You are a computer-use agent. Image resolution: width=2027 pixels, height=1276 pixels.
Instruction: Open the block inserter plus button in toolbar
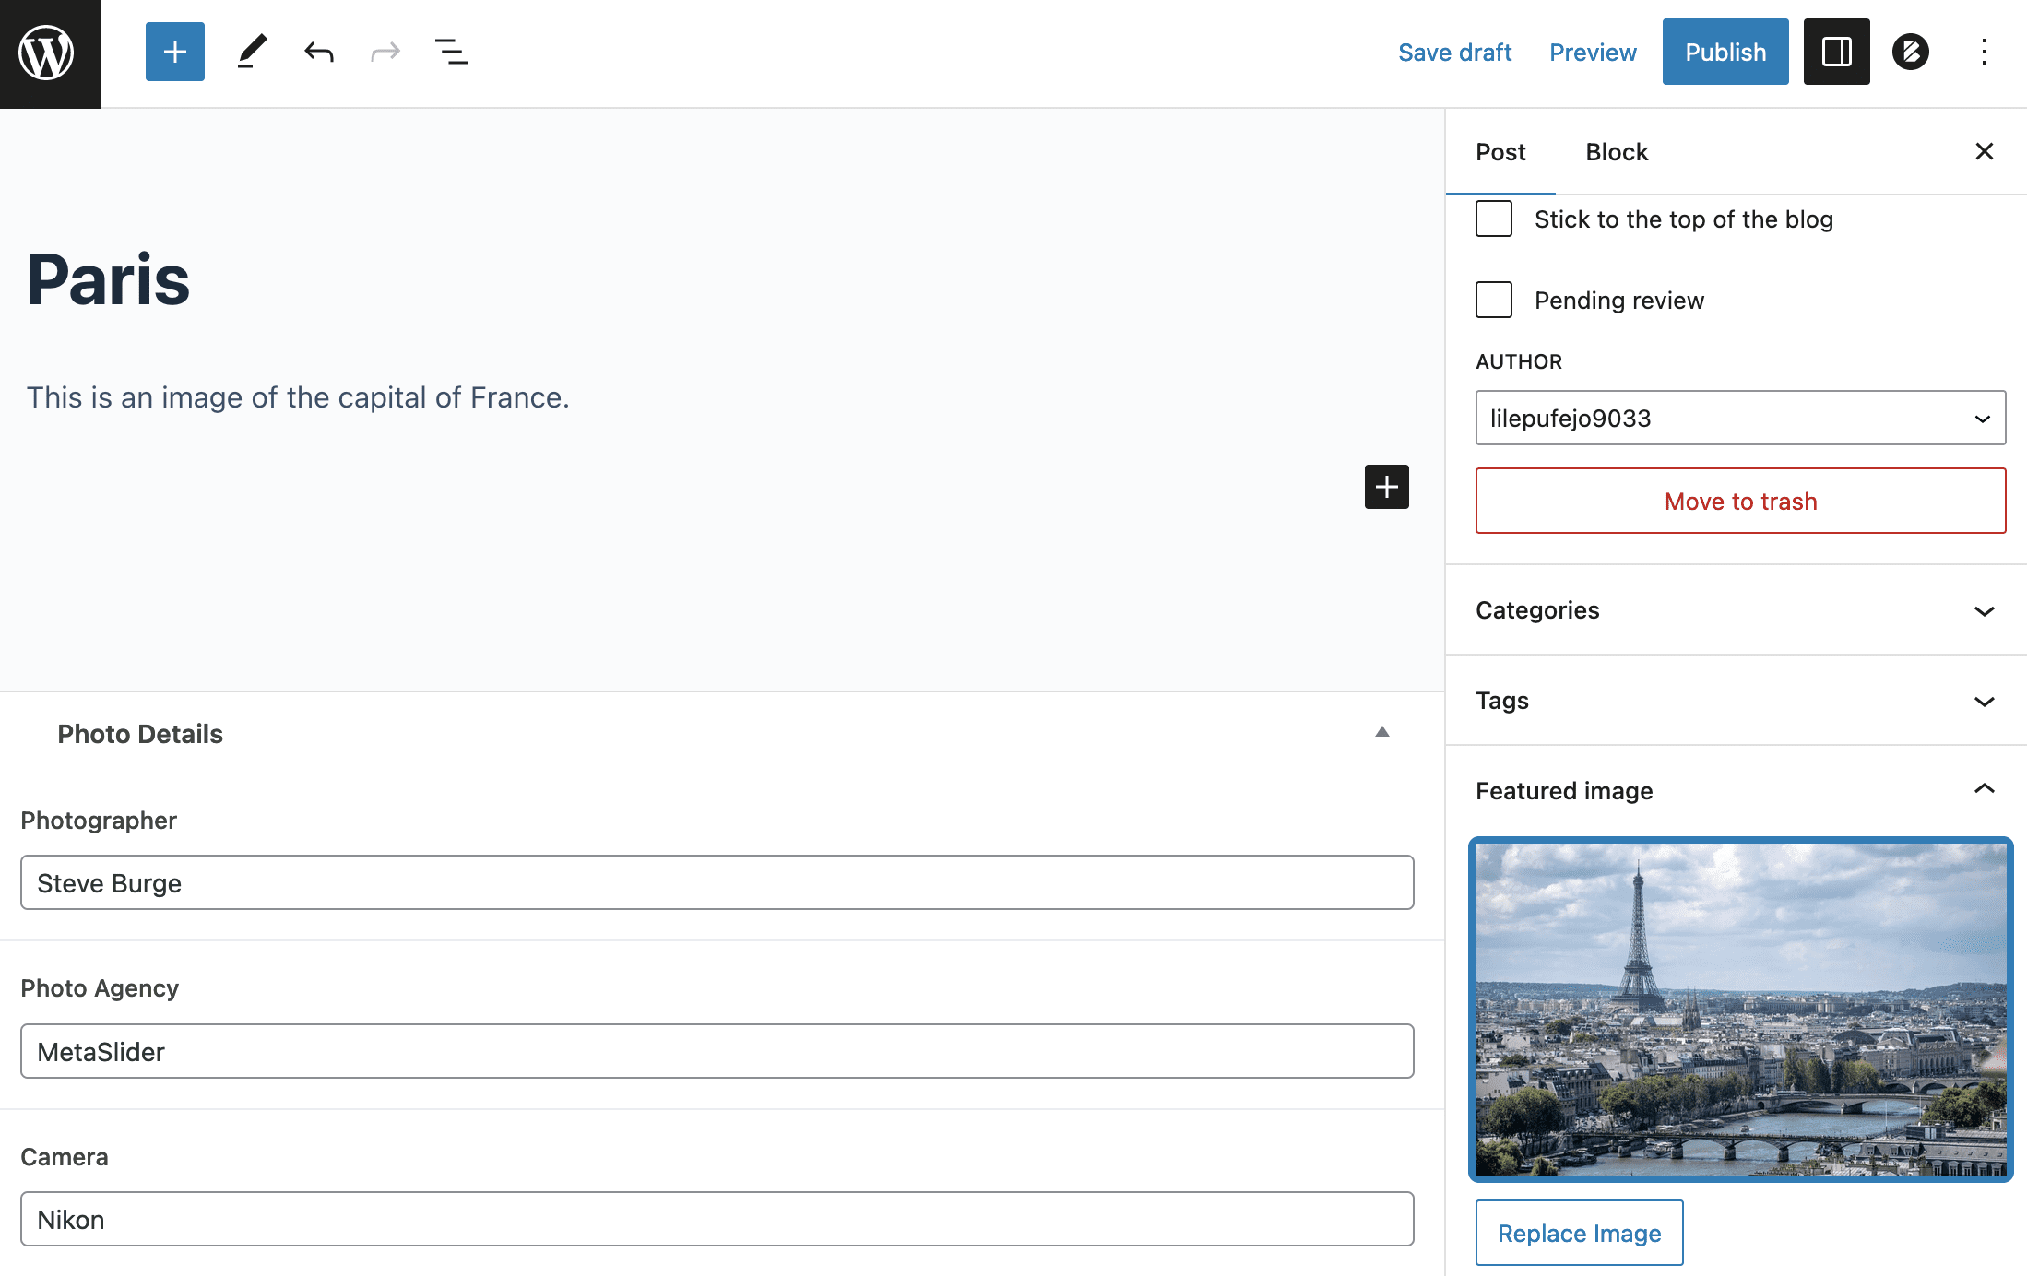[x=174, y=52]
